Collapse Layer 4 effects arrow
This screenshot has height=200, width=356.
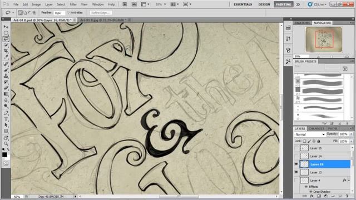click(x=349, y=181)
